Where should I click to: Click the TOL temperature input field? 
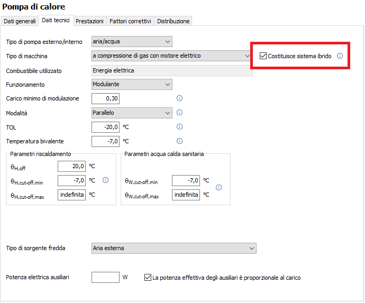coord(105,127)
